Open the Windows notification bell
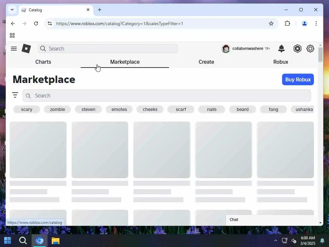 click(322, 241)
